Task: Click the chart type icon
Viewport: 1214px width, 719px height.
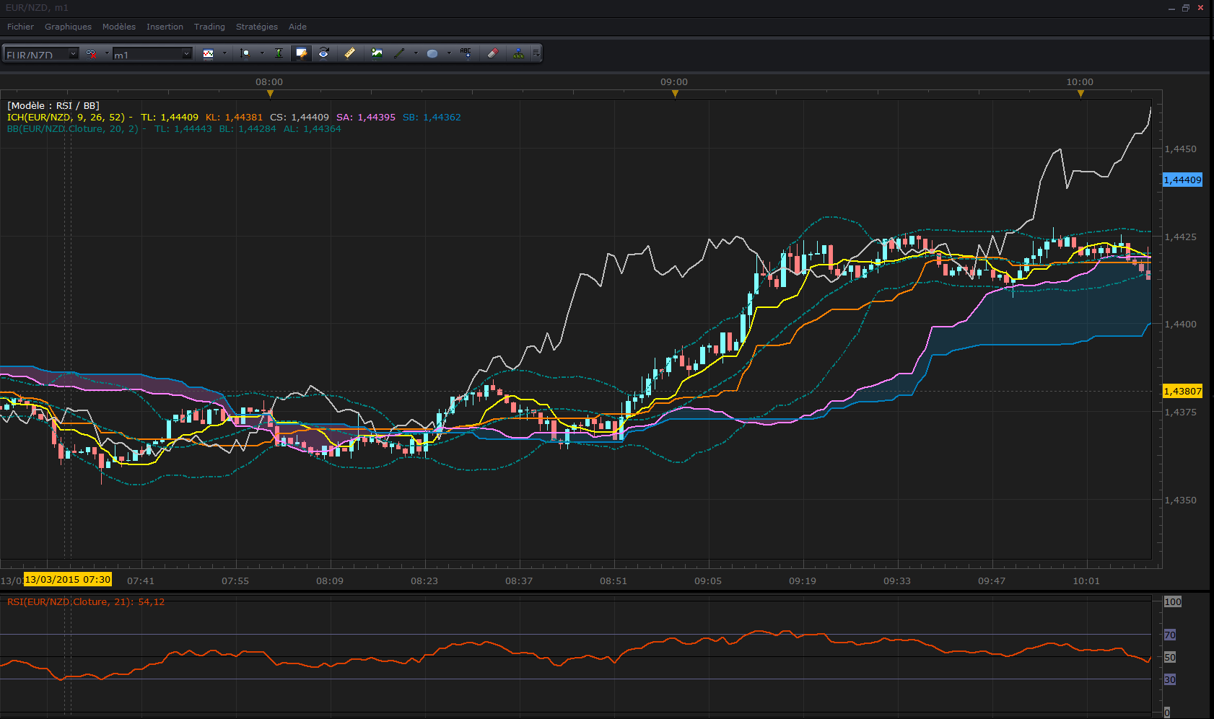Action: click(209, 53)
